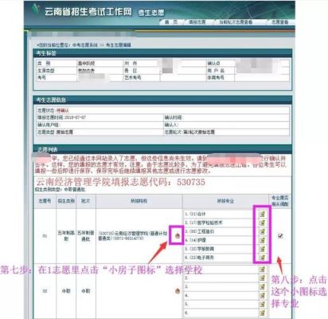
Task: Click the 五年制高职 category cell
Action: (x=66, y=235)
